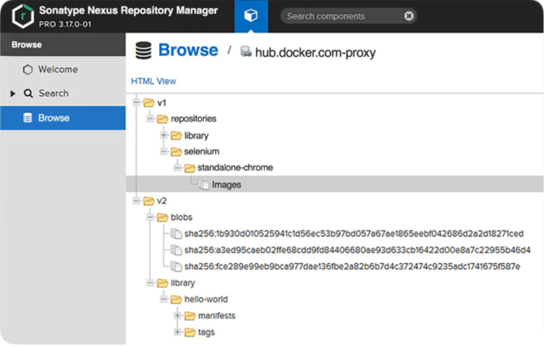Expand the library node under repositories
The height and width of the screenshot is (347, 544).
(x=164, y=135)
